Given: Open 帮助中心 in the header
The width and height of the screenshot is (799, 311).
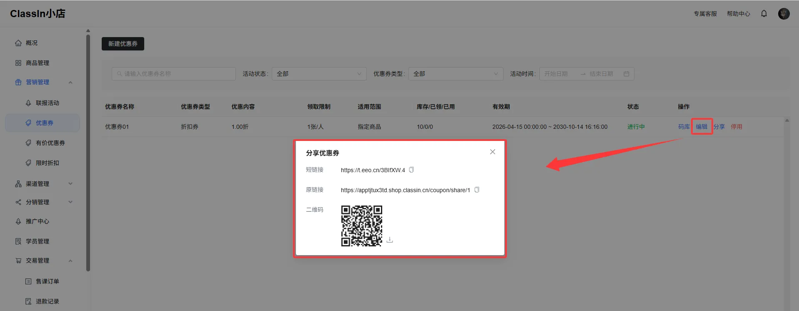Looking at the screenshot, I should [739, 14].
